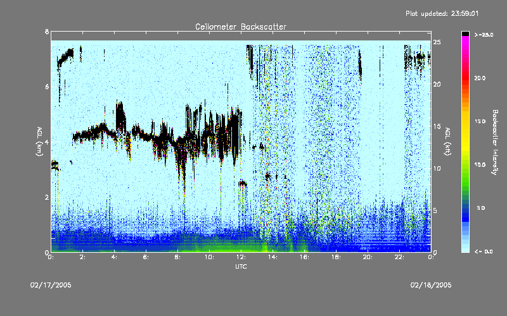The width and height of the screenshot is (507, 316).
Task: Click the '18:' UTC hour tick
Action: (x=336, y=257)
